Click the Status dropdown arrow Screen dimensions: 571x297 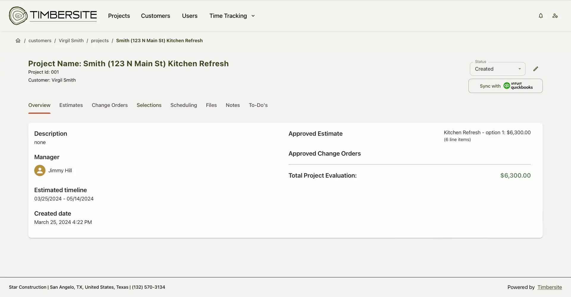[x=520, y=69]
